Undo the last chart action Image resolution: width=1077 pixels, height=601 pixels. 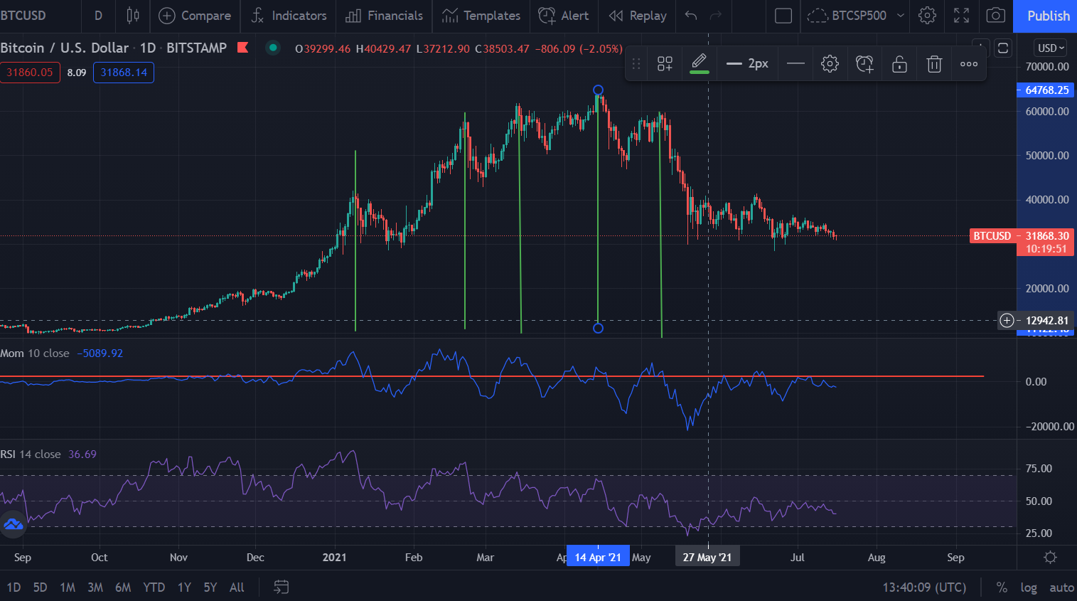click(691, 15)
